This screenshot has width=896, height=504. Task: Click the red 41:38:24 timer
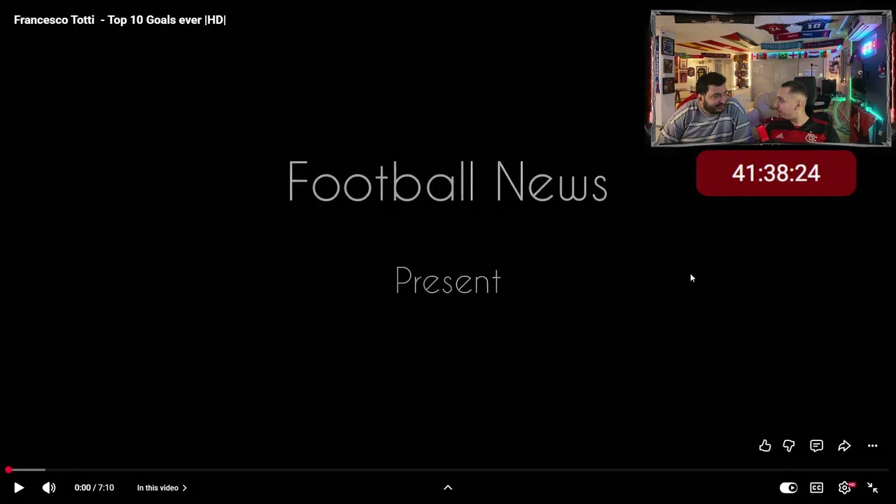click(776, 173)
